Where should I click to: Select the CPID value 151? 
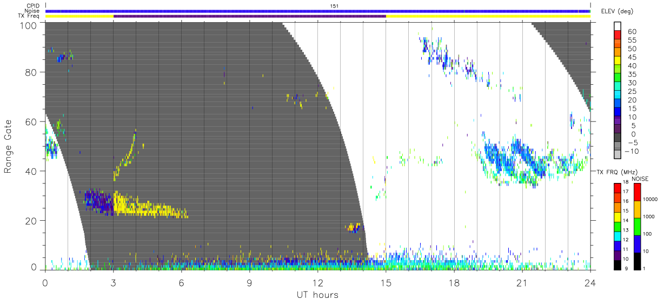tap(335, 6)
